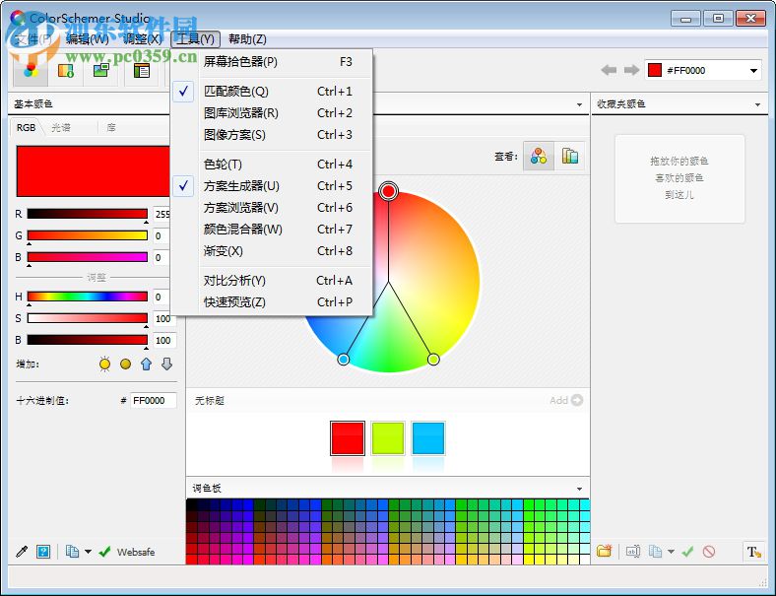Rename favorite with the abl icon
Image resolution: width=776 pixels, height=596 pixels.
633,551
